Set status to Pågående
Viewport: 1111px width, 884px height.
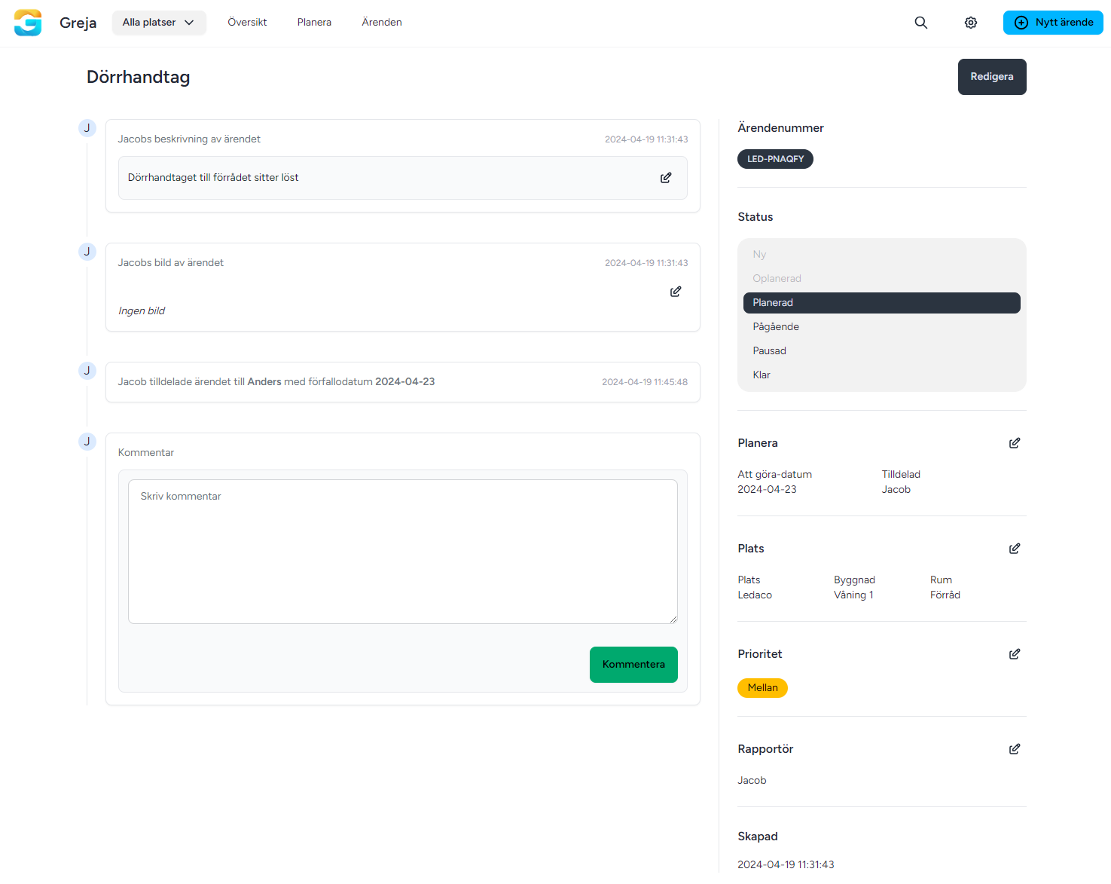[776, 327]
